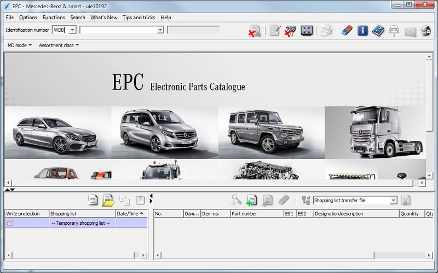Click the Part number column header
The image size is (438, 273).
click(x=256, y=214)
